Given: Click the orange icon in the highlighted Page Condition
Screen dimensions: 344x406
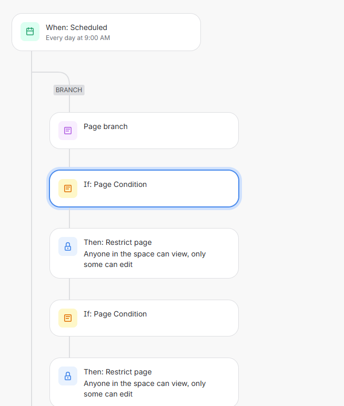Looking at the screenshot, I should click(x=68, y=189).
